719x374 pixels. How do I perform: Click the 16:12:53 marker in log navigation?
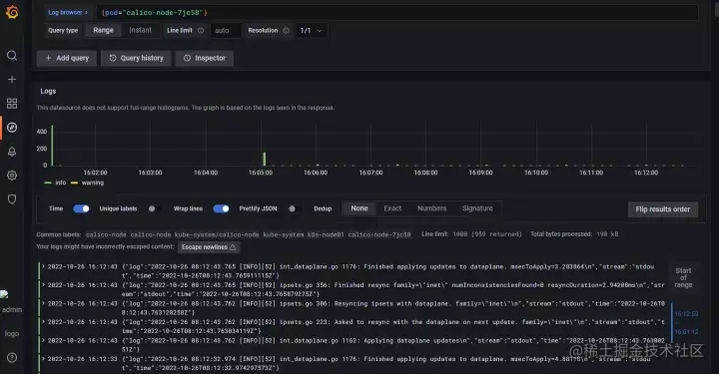[x=686, y=314]
